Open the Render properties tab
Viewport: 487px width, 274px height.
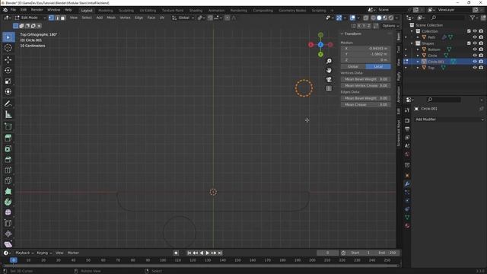(407, 120)
